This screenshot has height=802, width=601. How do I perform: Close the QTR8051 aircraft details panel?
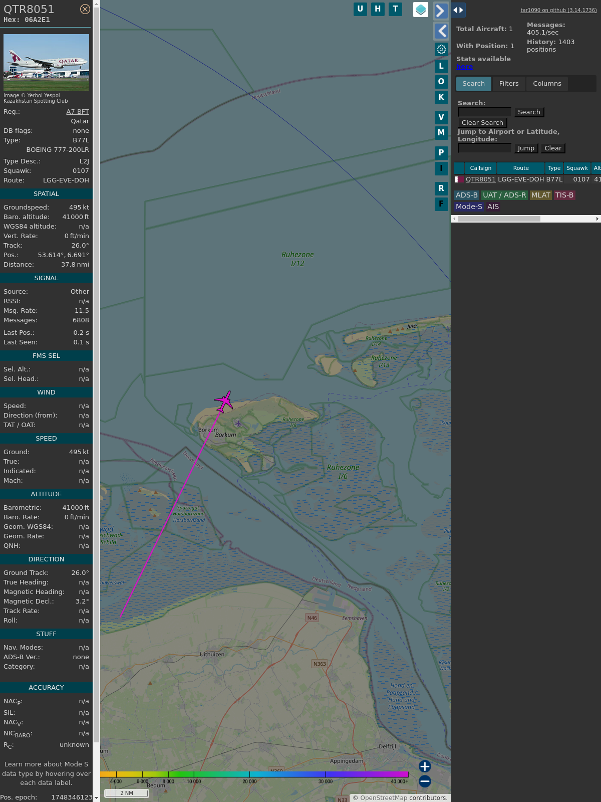point(85,9)
